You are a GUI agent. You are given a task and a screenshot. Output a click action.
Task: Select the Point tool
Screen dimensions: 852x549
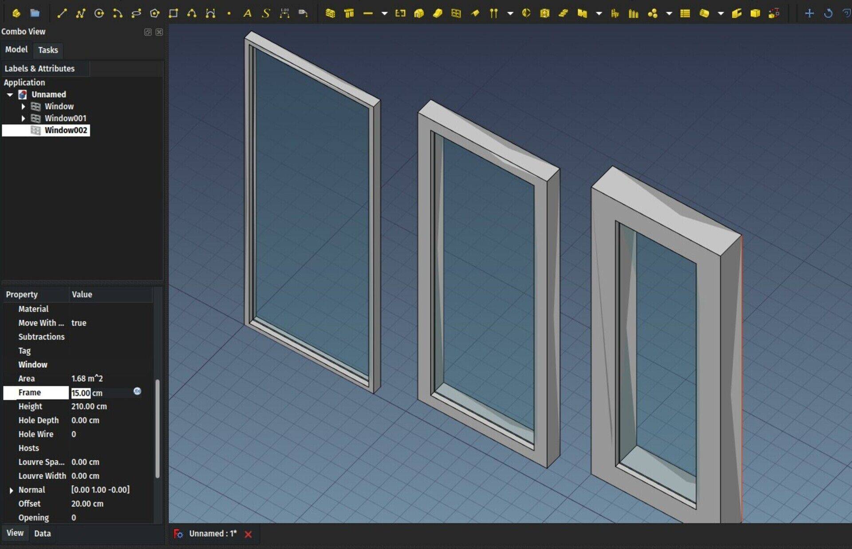pyautogui.click(x=229, y=13)
